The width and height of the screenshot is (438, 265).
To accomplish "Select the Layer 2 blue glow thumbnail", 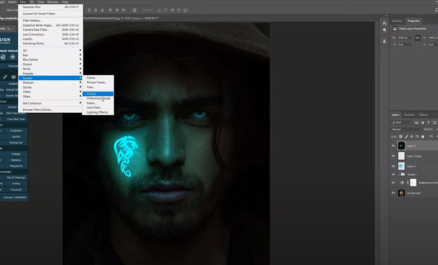I will (x=401, y=166).
